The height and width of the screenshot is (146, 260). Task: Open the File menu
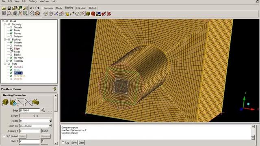[x=4, y=1]
